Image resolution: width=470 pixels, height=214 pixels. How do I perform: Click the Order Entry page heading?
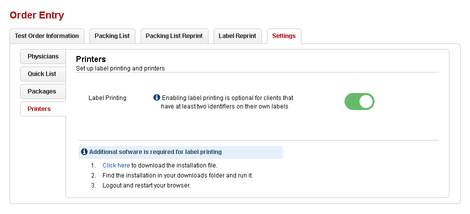tap(37, 15)
